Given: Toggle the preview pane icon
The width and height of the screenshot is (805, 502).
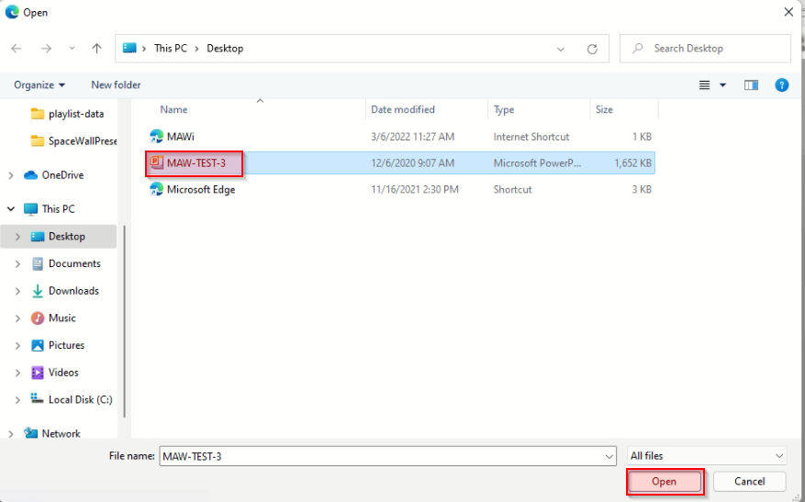Looking at the screenshot, I should (751, 85).
